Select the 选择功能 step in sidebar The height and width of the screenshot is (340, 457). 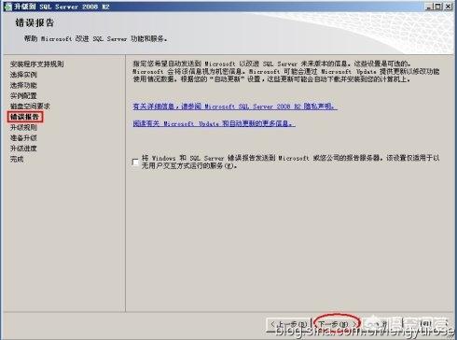tap(23, 85)
